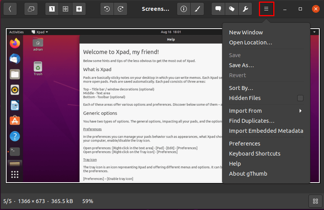The width and height of the screenshot is (324, 210).
Task: Click the system menu arrow in pictured top bar
Action: (x=314, y=32)
